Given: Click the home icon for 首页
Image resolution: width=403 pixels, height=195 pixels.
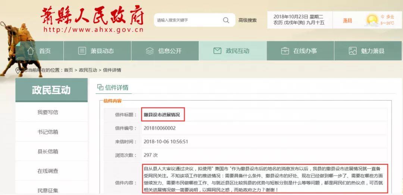Looking at the screenshot, I should click(31, 51).
